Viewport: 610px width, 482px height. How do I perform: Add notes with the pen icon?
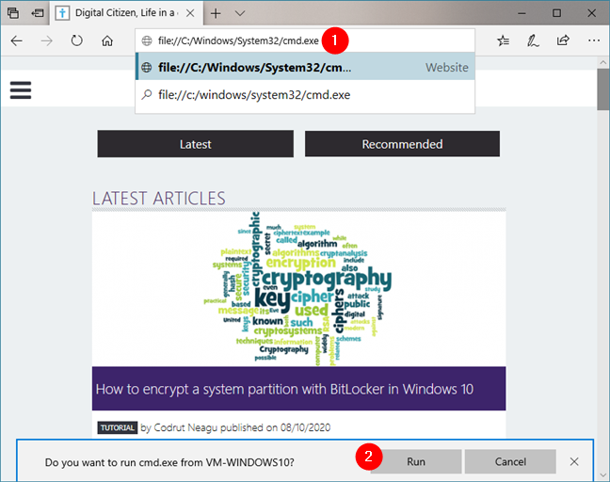(x=533, y=40)
